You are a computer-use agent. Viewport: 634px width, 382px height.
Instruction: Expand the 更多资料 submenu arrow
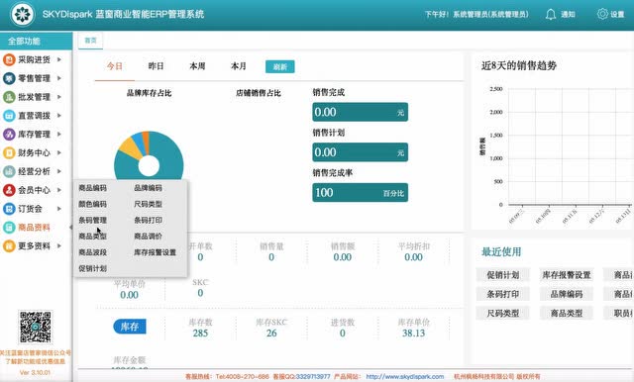click(59, 245)
